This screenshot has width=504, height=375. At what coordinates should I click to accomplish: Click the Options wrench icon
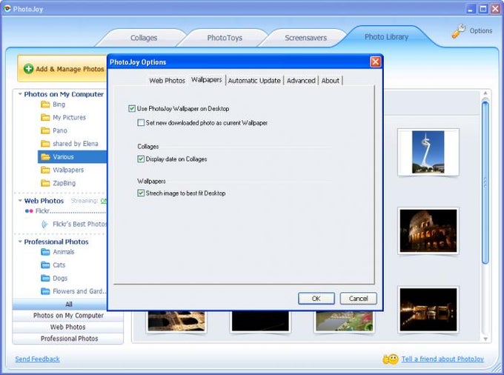click(459, 31)
